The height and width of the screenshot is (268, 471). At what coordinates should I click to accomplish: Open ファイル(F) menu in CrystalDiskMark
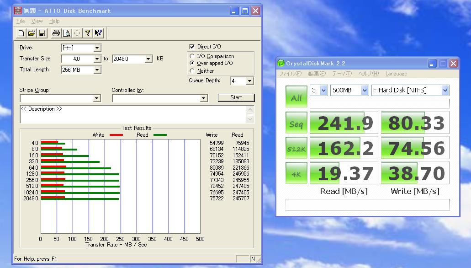pyautogui.click(x=291, y=74)
